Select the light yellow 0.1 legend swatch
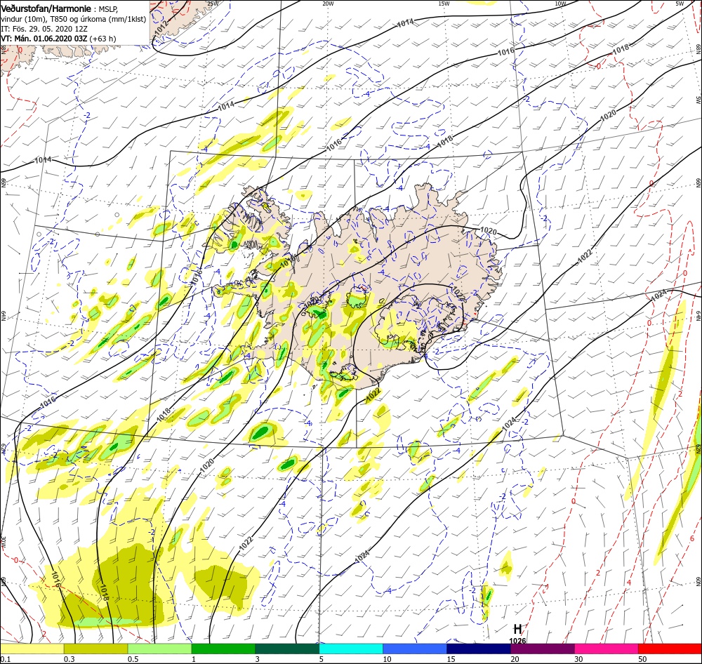 coord(32,649)
